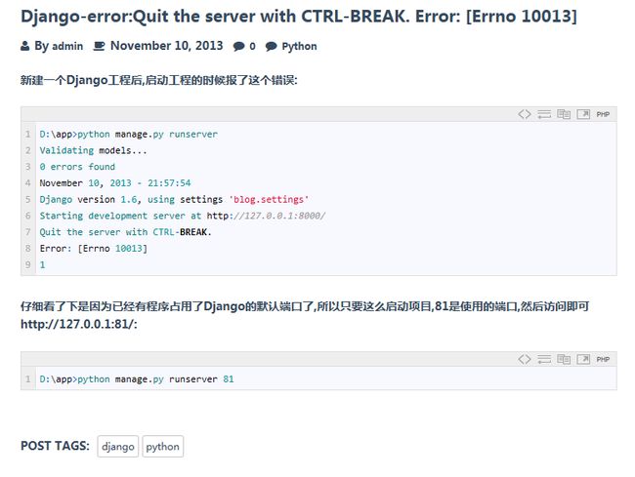Click the POST TAGS: label
Screen dimensions: 635x477
coord(55,446)
